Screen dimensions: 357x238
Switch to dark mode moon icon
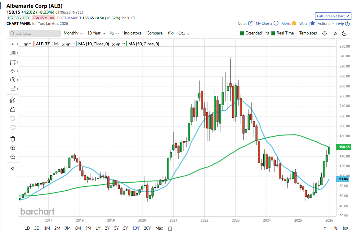click(x=344, y=33)
